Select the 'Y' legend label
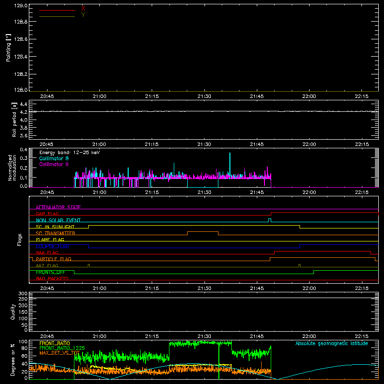384x384 pixels. click(x=83, y=15)
